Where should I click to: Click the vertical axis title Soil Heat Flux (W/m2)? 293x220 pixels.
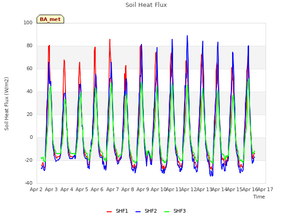click(6, 104)
